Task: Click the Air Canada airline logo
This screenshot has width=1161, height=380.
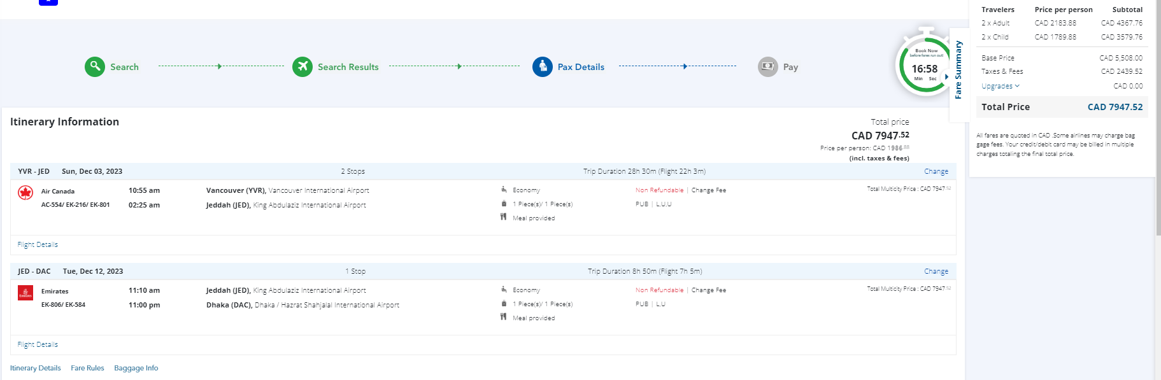Action: click(x=25, y=193)
